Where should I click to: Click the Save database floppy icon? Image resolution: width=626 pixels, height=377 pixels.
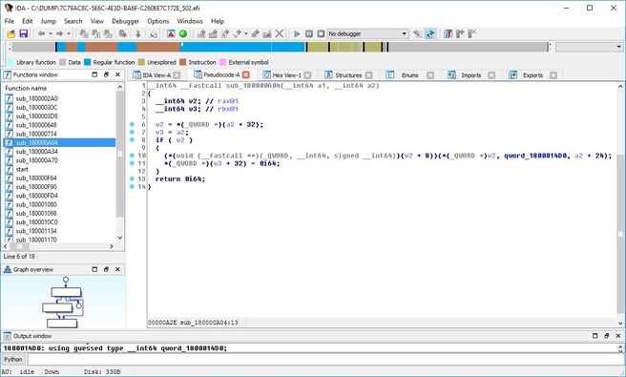24,34
